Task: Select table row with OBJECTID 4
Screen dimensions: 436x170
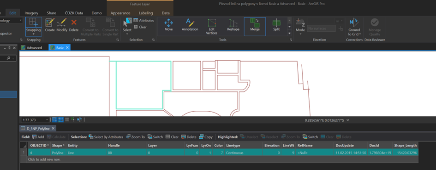Action: (219, 153)
